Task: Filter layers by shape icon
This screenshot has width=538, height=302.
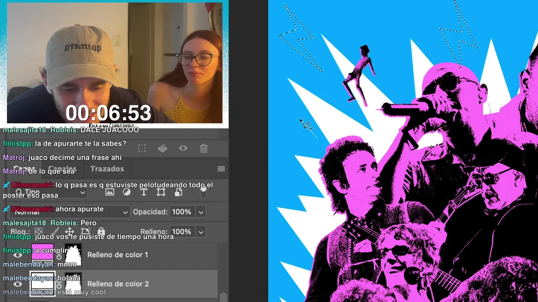Action: tap(161, 192)
